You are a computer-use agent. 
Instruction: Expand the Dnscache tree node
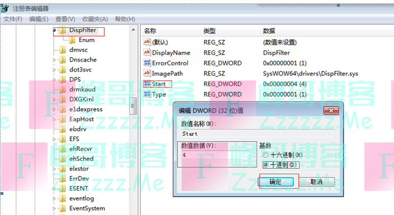pos(54,60)
